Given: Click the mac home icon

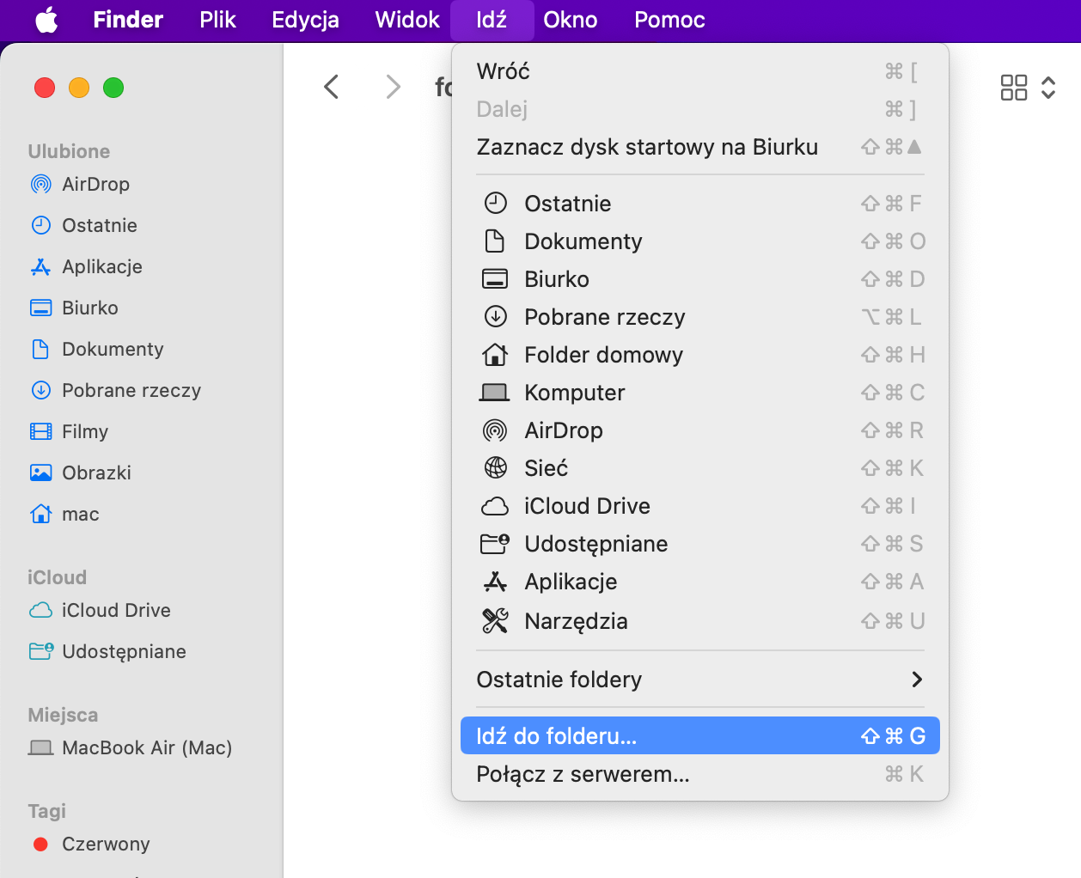Looking at the screenshot, I should coord(40,514).
